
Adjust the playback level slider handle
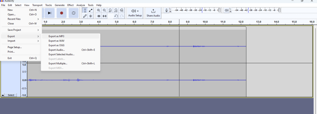[x=279, y=10]
